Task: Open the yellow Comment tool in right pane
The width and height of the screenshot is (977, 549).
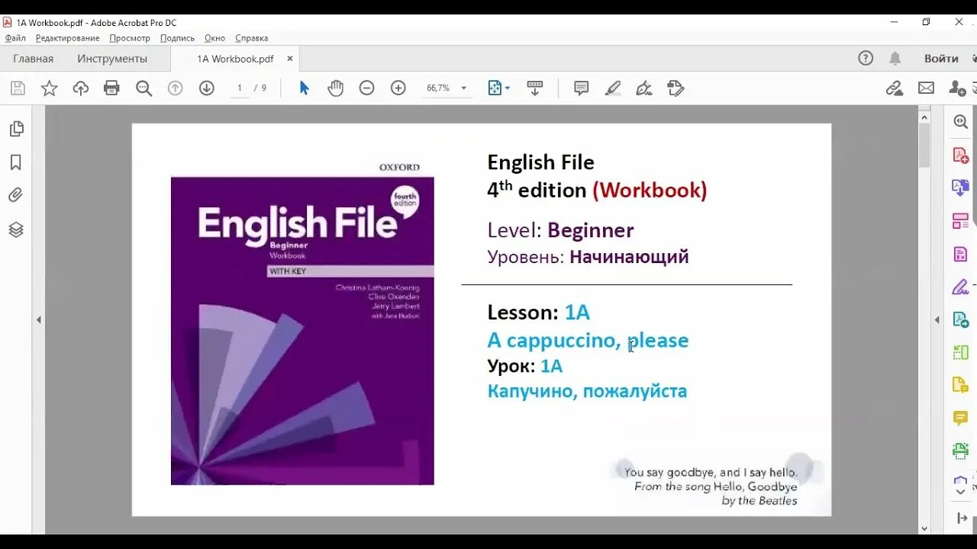Action: tap(961, 418)
